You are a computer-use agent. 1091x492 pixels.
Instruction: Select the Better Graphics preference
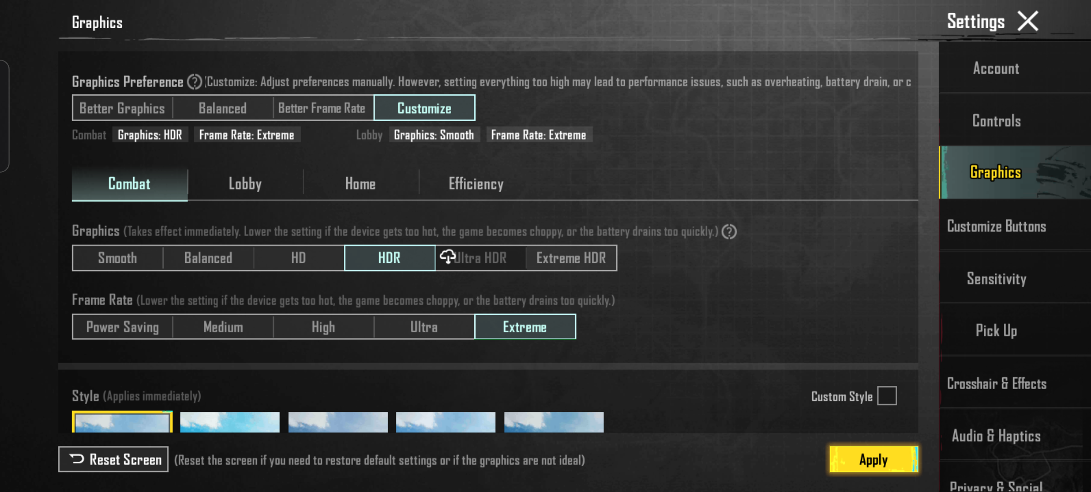click(122, 108)
